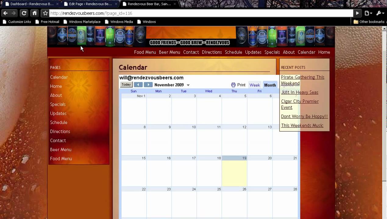Open Cigar City Premier Event post
The width and height of the screenshot is (387, 219).
[300, 104]
